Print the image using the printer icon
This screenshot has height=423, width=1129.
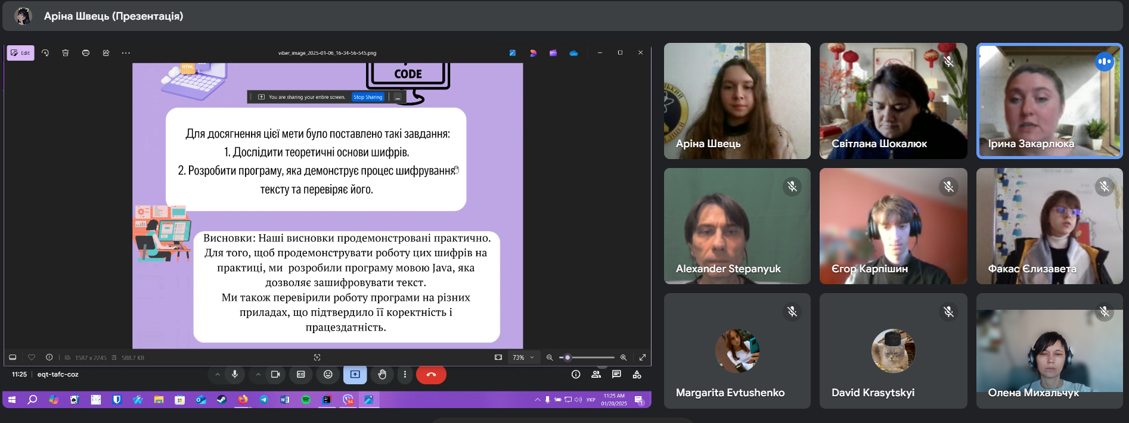click(x=86, y=53)
